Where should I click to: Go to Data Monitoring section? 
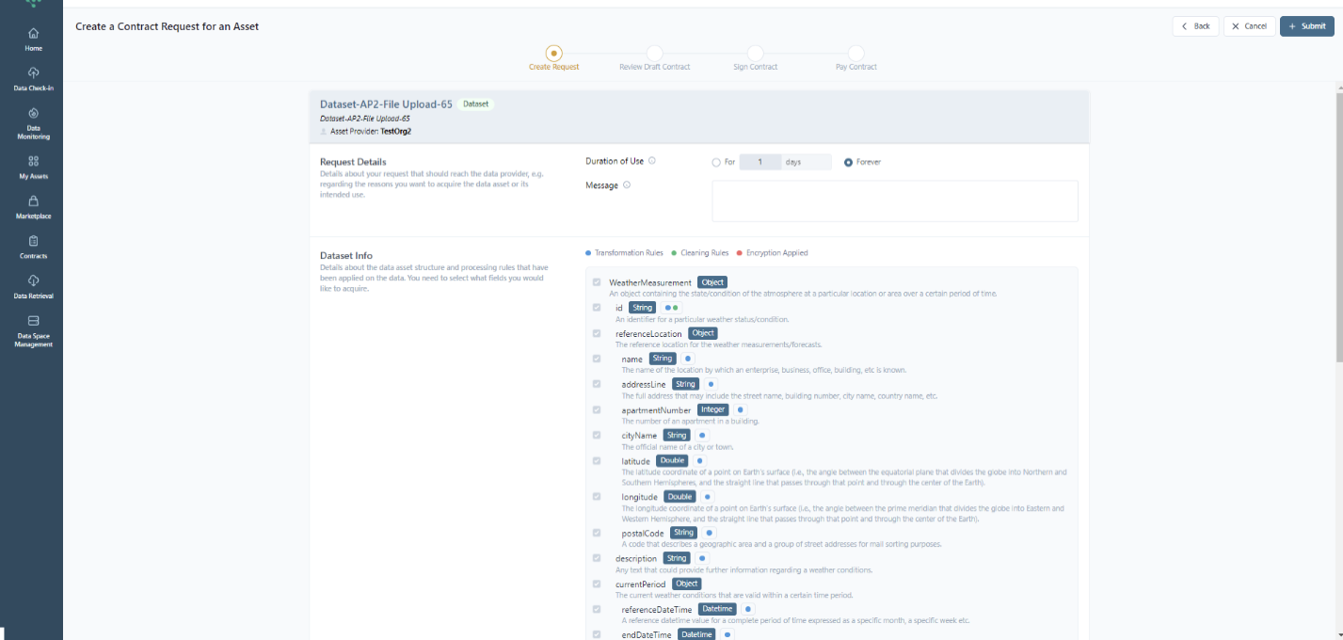pyautogui.click(x=33, y=122)
